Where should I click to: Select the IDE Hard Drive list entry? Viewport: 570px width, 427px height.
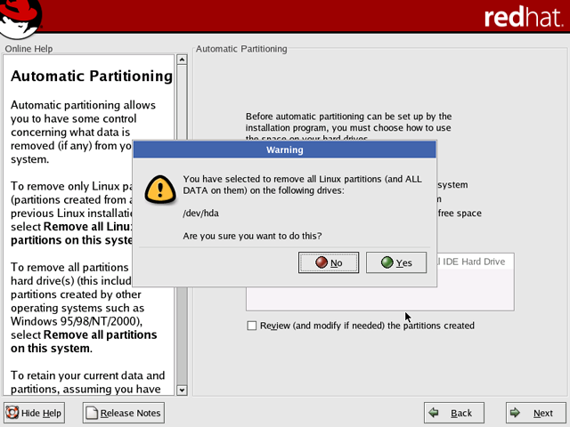coord(474,262)
